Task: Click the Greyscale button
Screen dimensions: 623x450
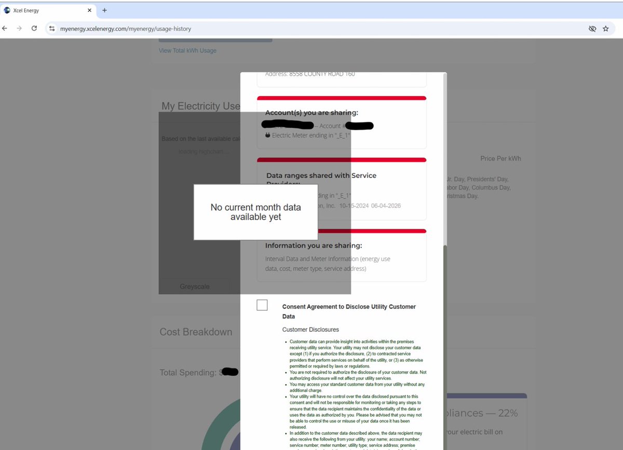Action: coord(195,287)
